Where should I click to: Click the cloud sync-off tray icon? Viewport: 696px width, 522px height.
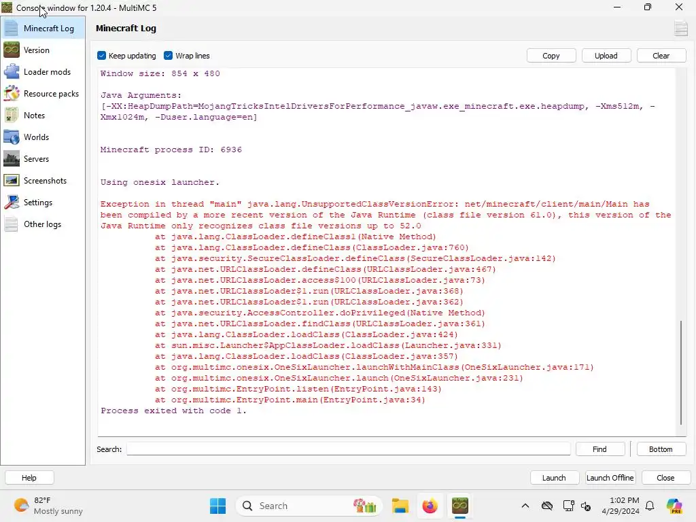(x=547, y=506)
